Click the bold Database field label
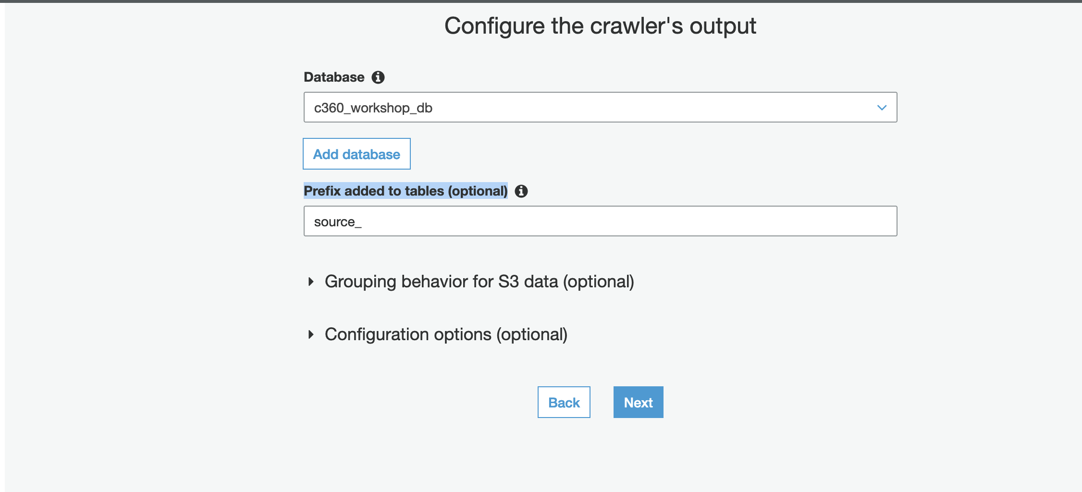 334,77
